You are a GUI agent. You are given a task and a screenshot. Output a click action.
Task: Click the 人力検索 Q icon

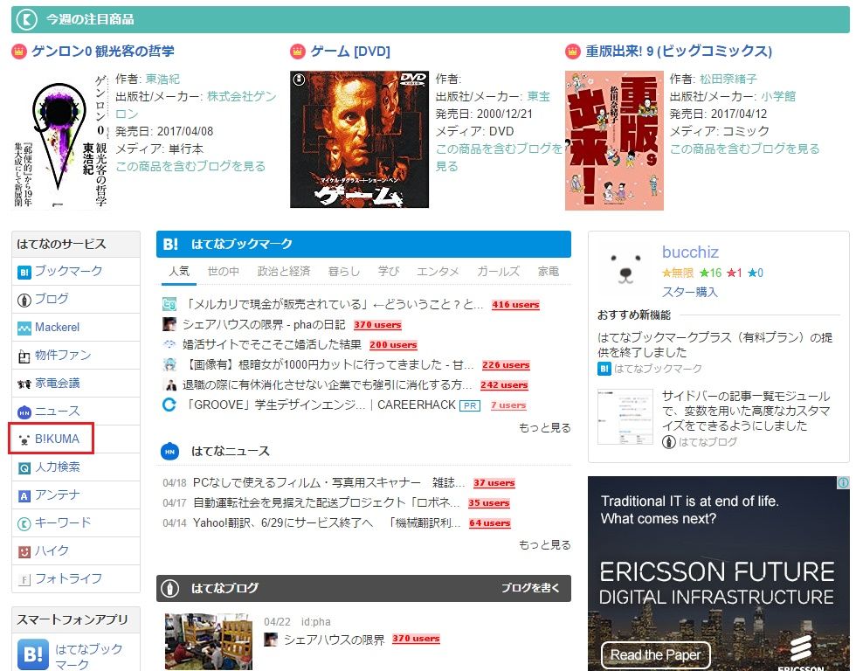(24, 468)
